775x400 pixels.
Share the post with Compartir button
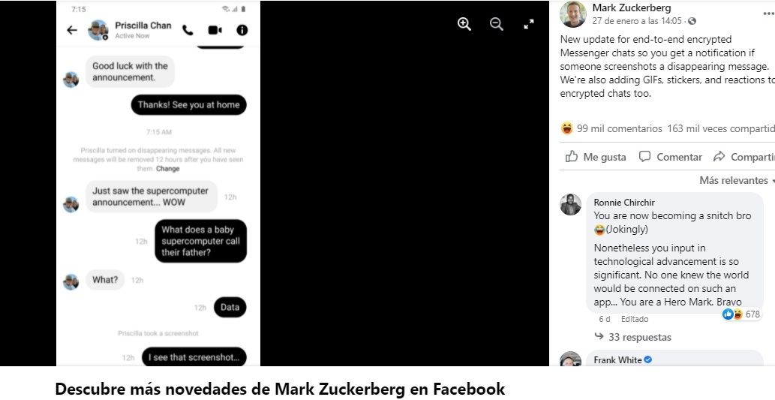pyautogui.click(x=743, y=157)
